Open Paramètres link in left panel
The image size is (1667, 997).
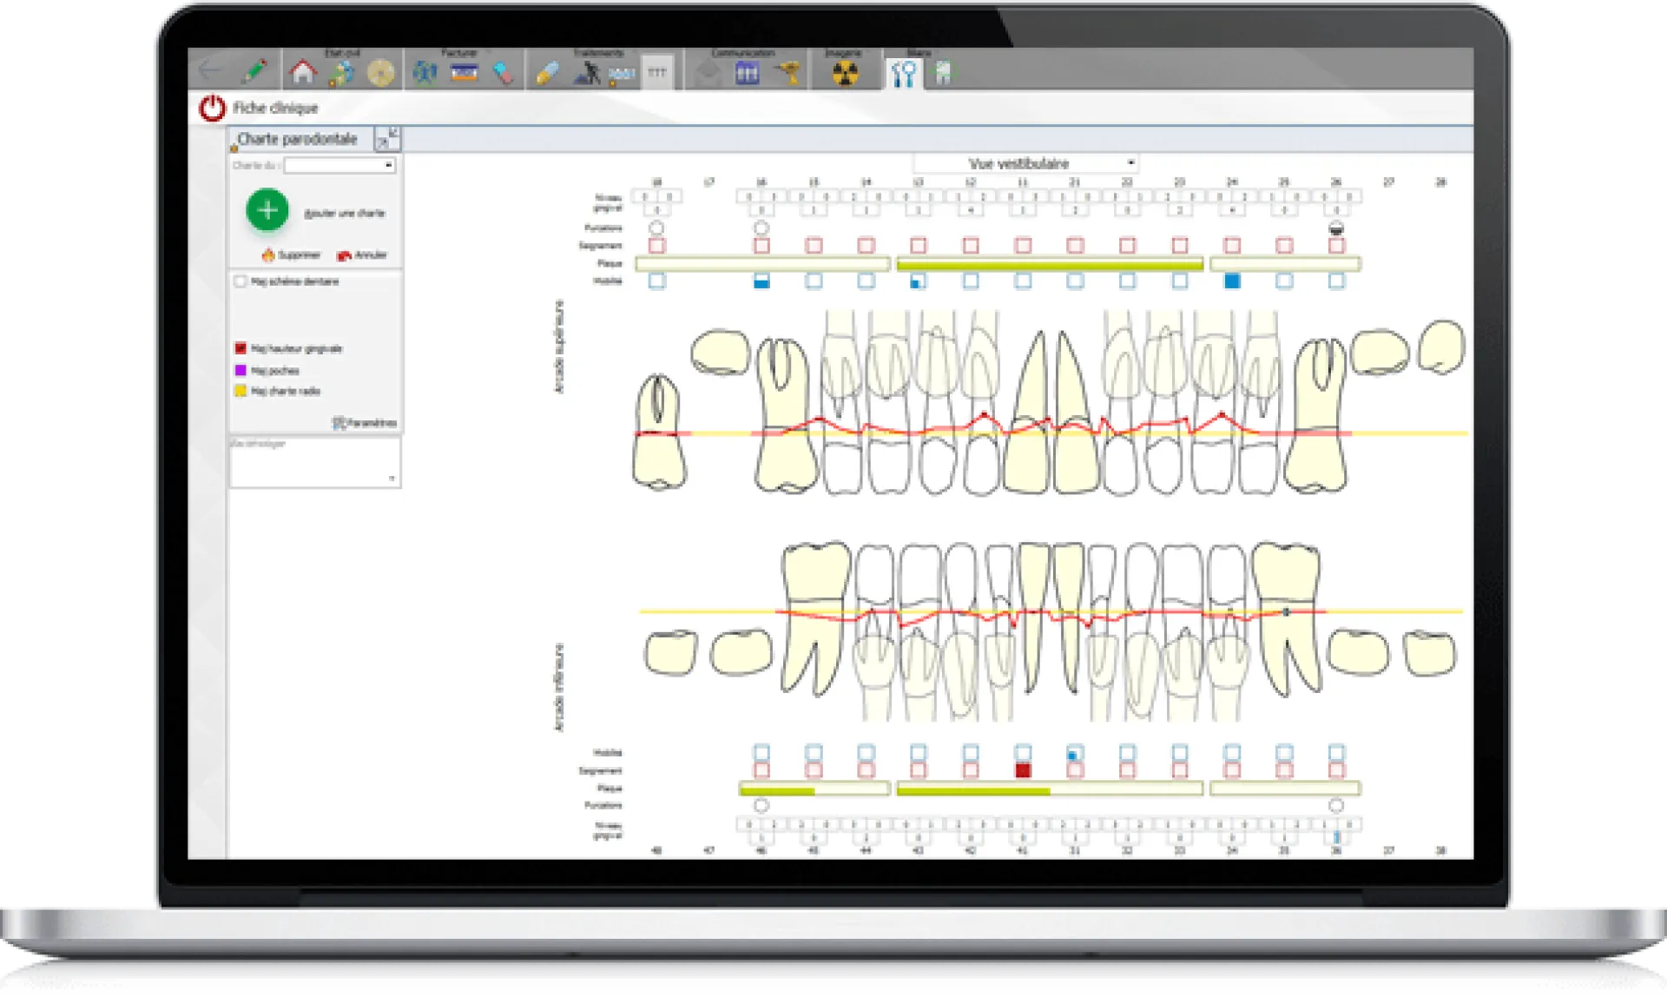click(x=365, y=423)
